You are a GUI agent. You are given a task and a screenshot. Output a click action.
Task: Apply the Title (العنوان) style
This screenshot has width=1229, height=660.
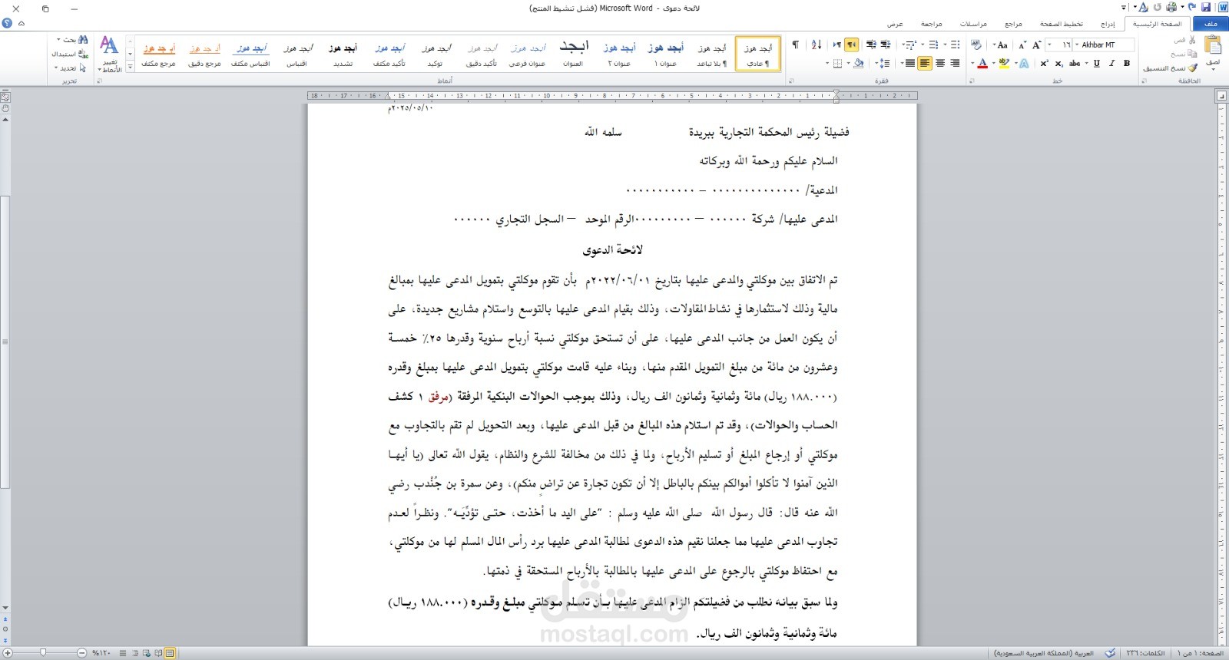[574, 54]
